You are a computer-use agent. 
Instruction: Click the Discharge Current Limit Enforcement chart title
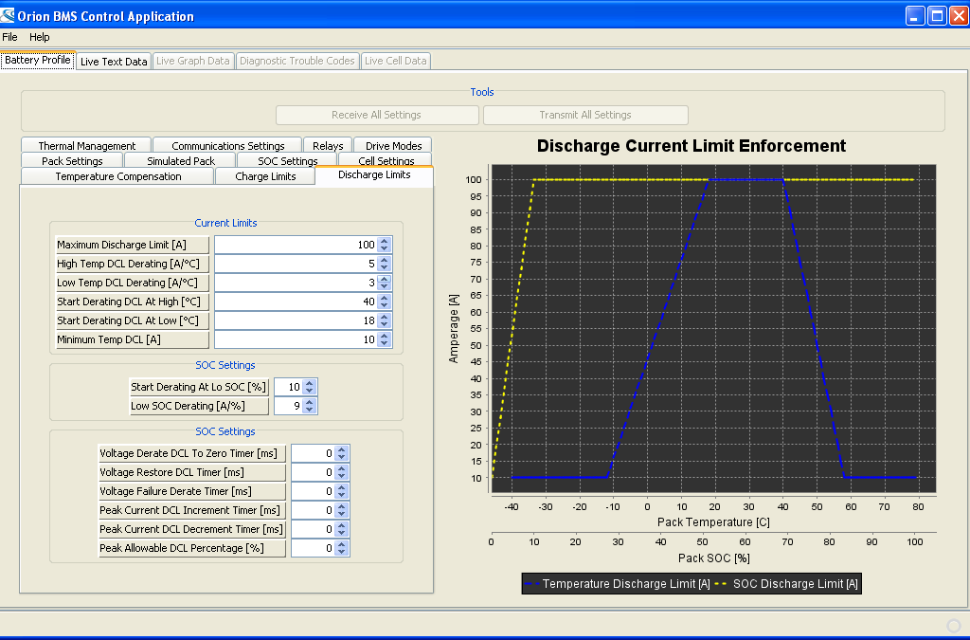click(691, 146)
